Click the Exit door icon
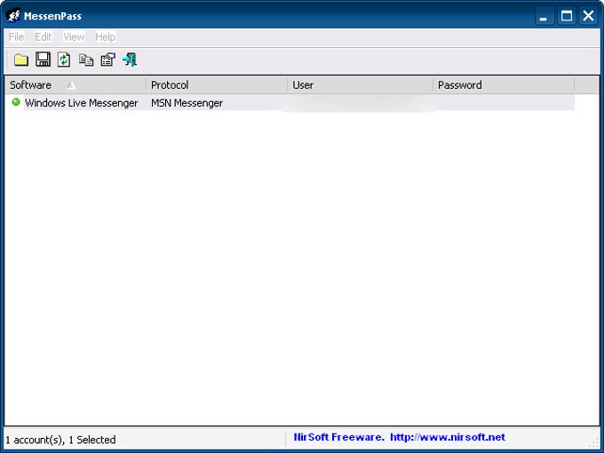 tap(130, 60)
